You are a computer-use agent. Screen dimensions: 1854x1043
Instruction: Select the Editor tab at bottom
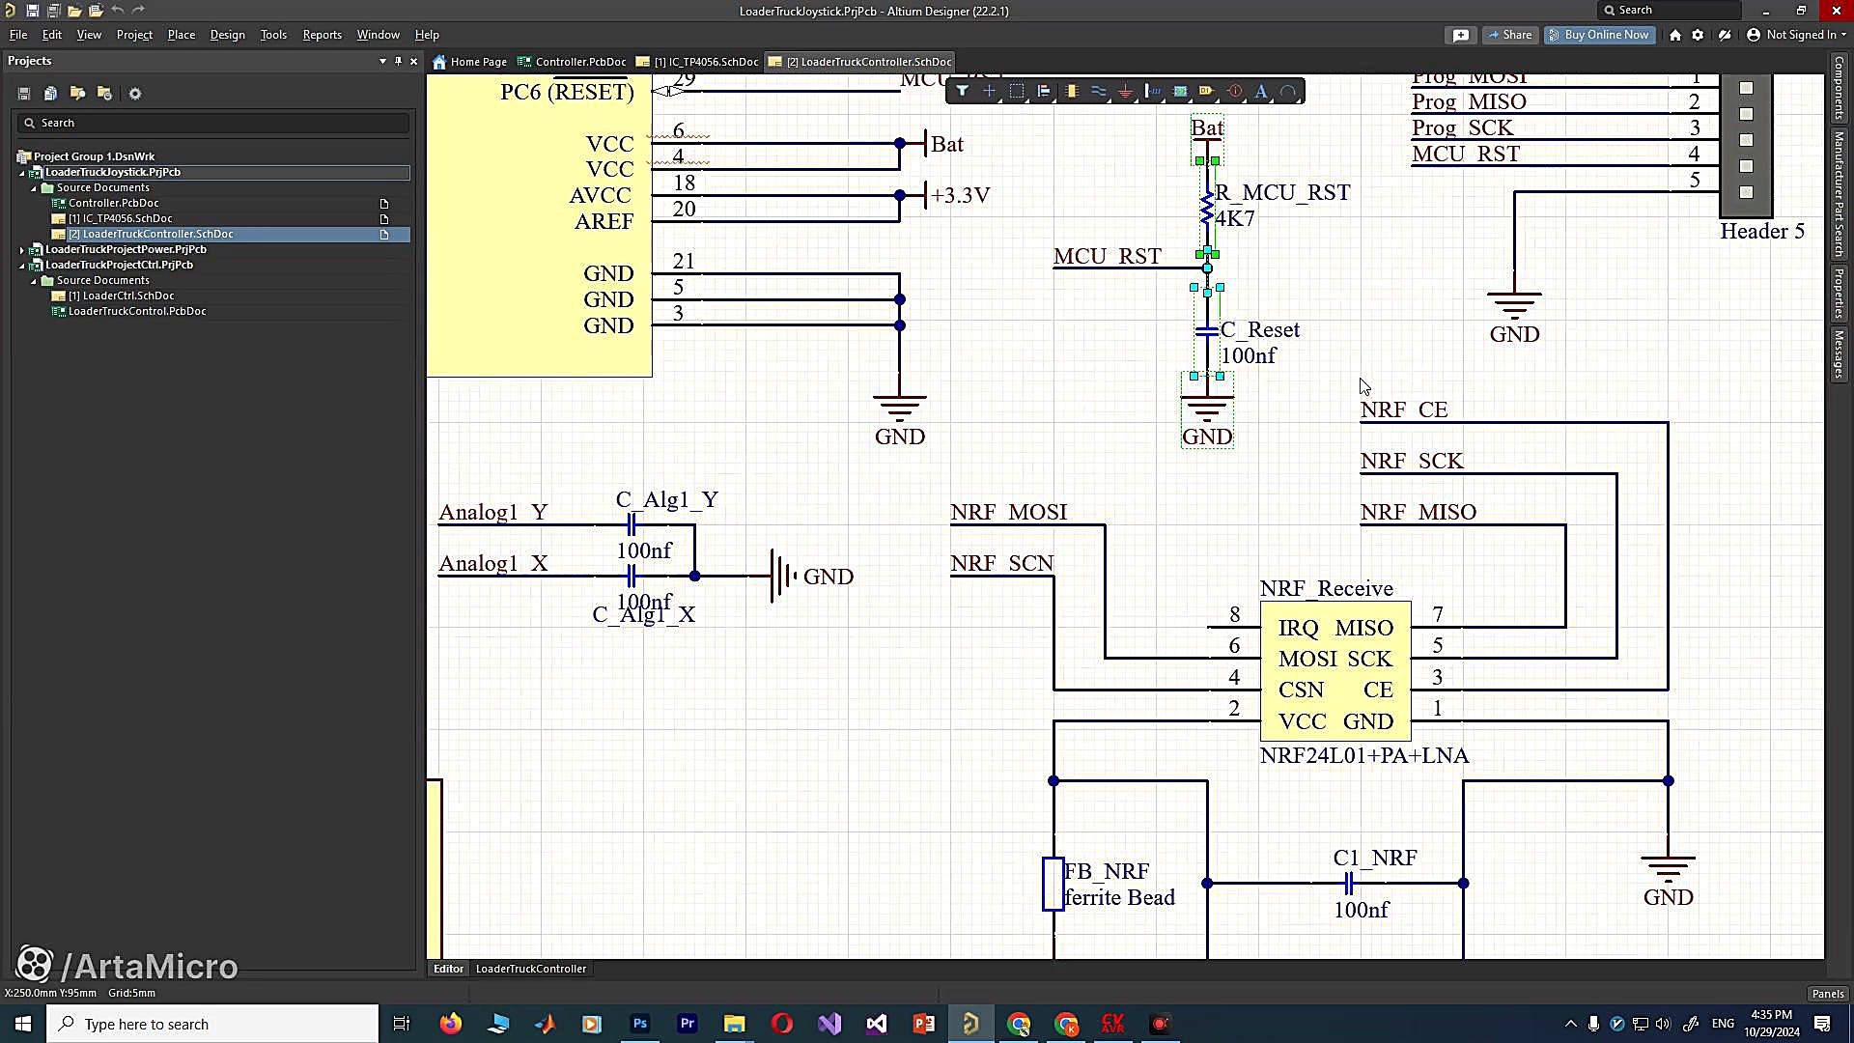(448, 969)
